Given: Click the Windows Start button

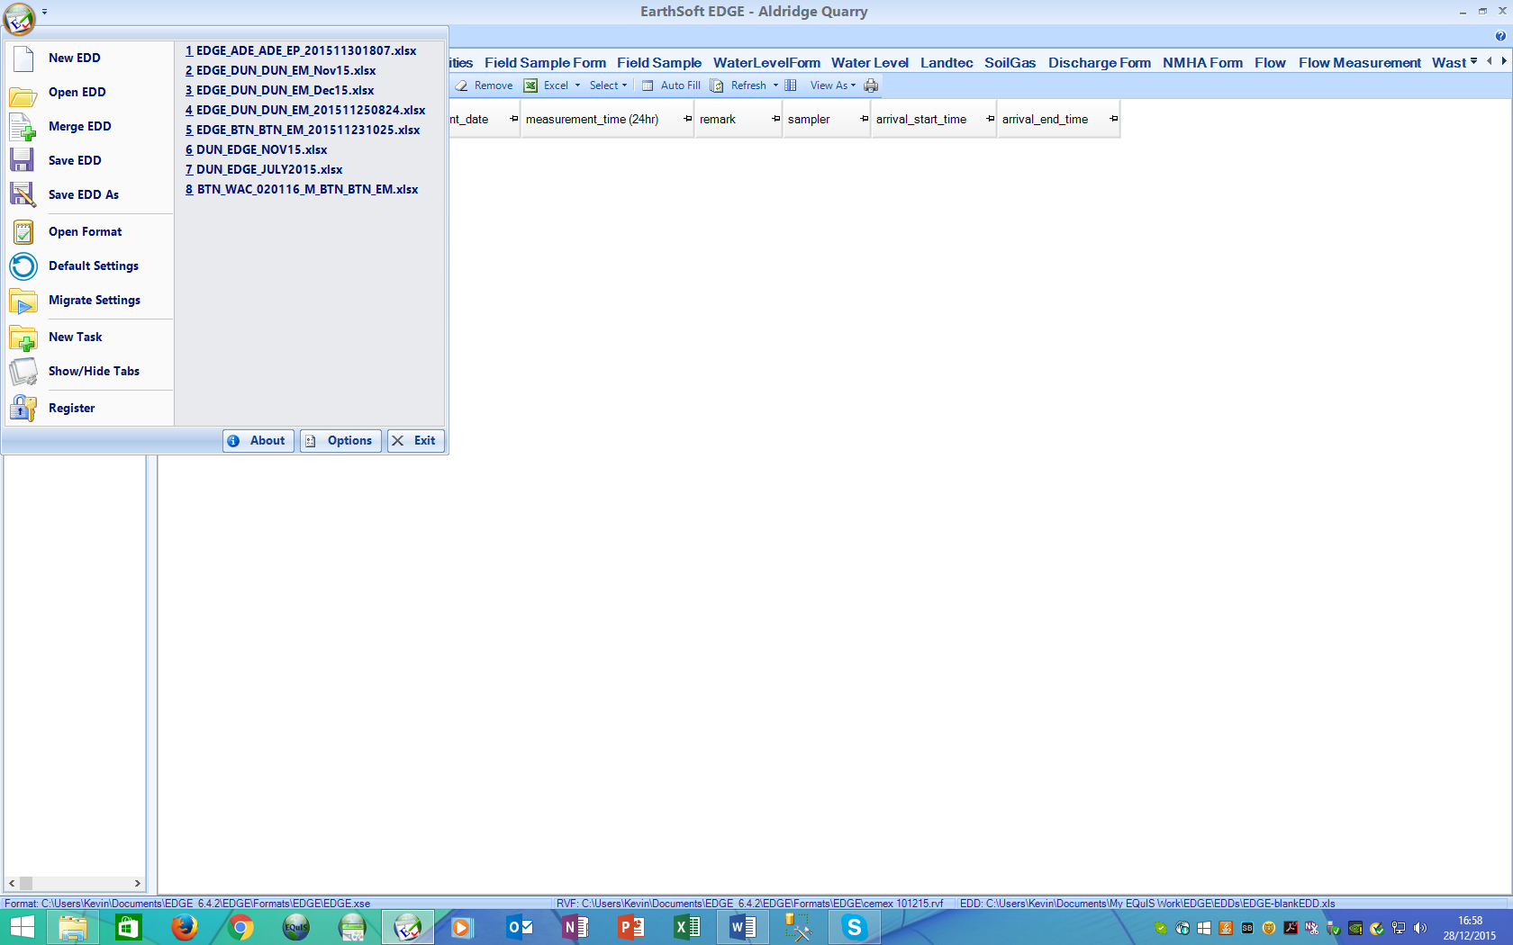Looking at the screenshot, I should 22,927.
